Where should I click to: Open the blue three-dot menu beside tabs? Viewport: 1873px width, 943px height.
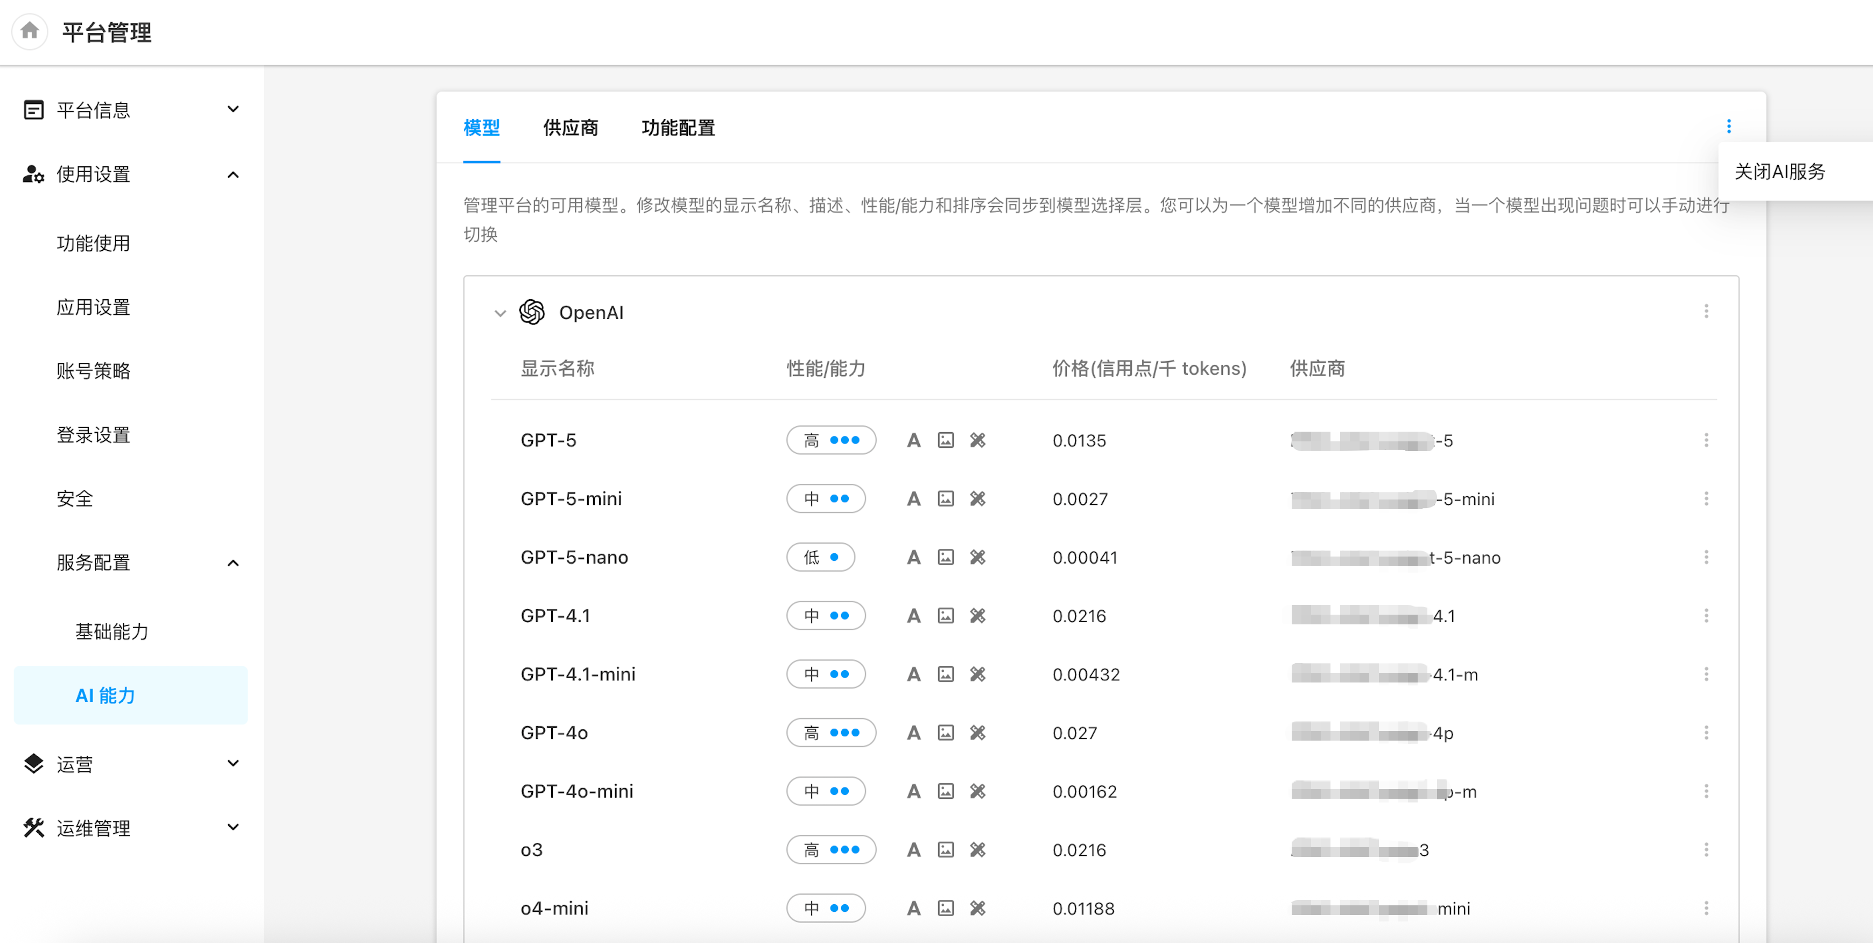[x=1728, y=126]
